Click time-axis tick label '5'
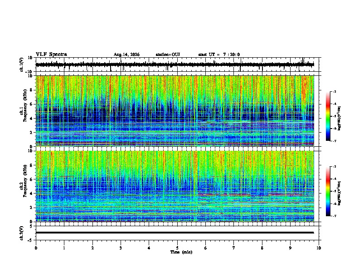 tap(177, 248)
